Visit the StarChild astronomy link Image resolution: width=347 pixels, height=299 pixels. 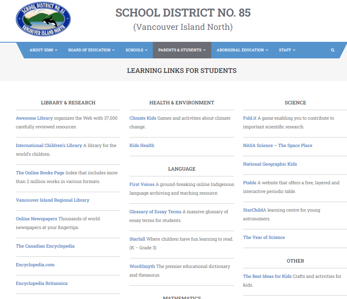(x=253, y=210)
